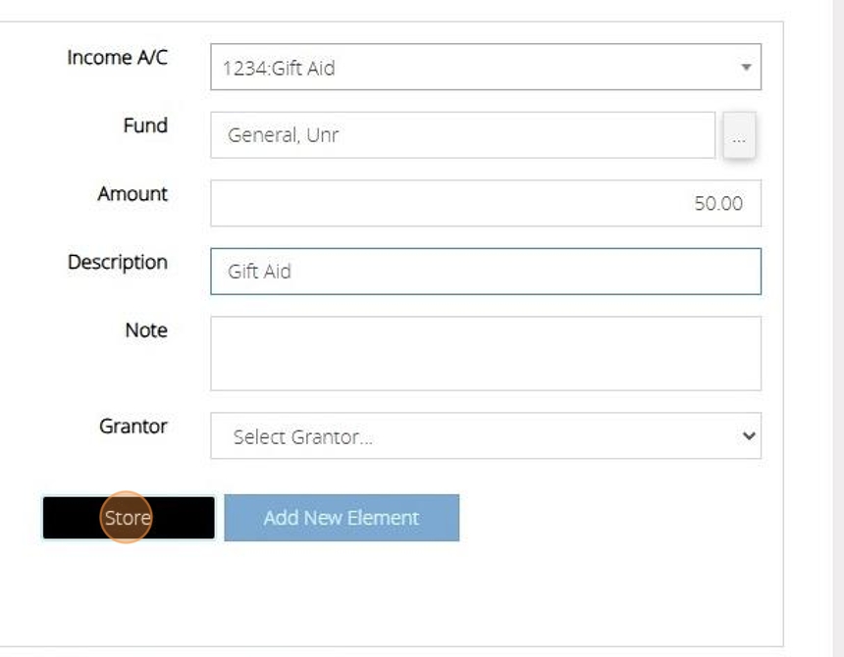This screenshot has width=844, height=657.
Task: Expand the Select Grantor dropdown
Action: click(x=471, y=436)
